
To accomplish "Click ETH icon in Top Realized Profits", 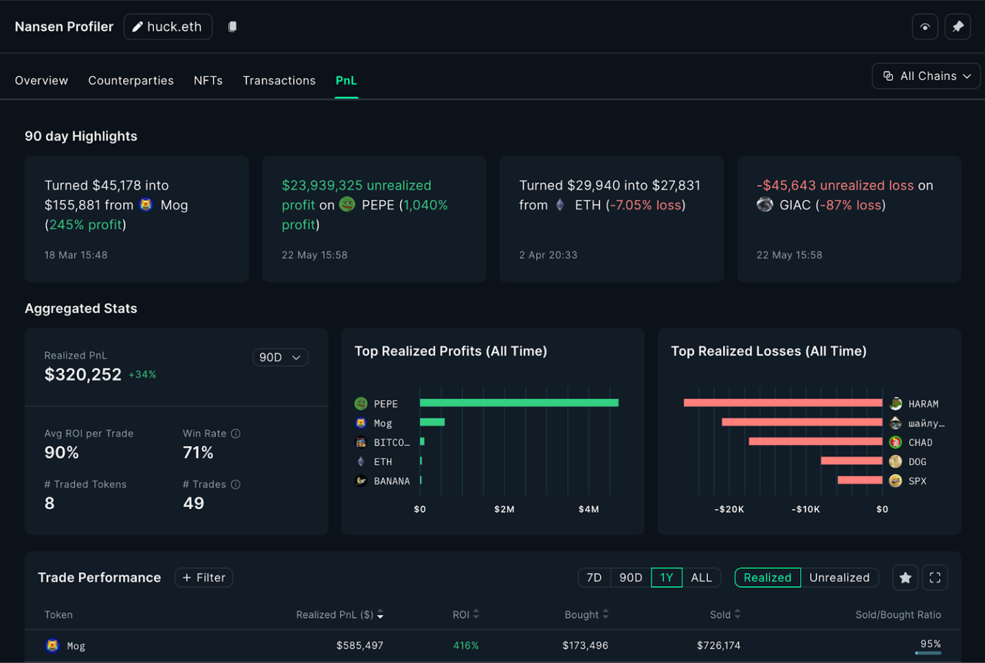I will pos(361,461).
